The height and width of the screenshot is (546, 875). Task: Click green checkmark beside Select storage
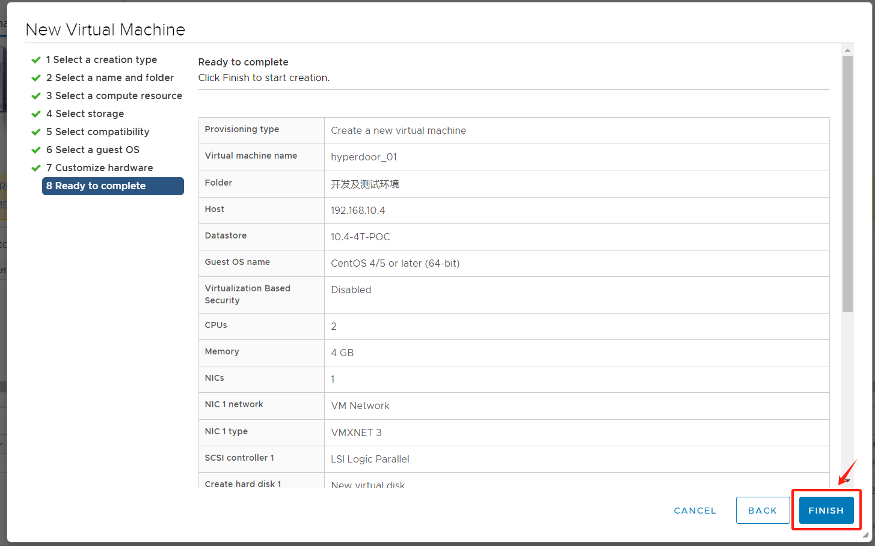36,114
